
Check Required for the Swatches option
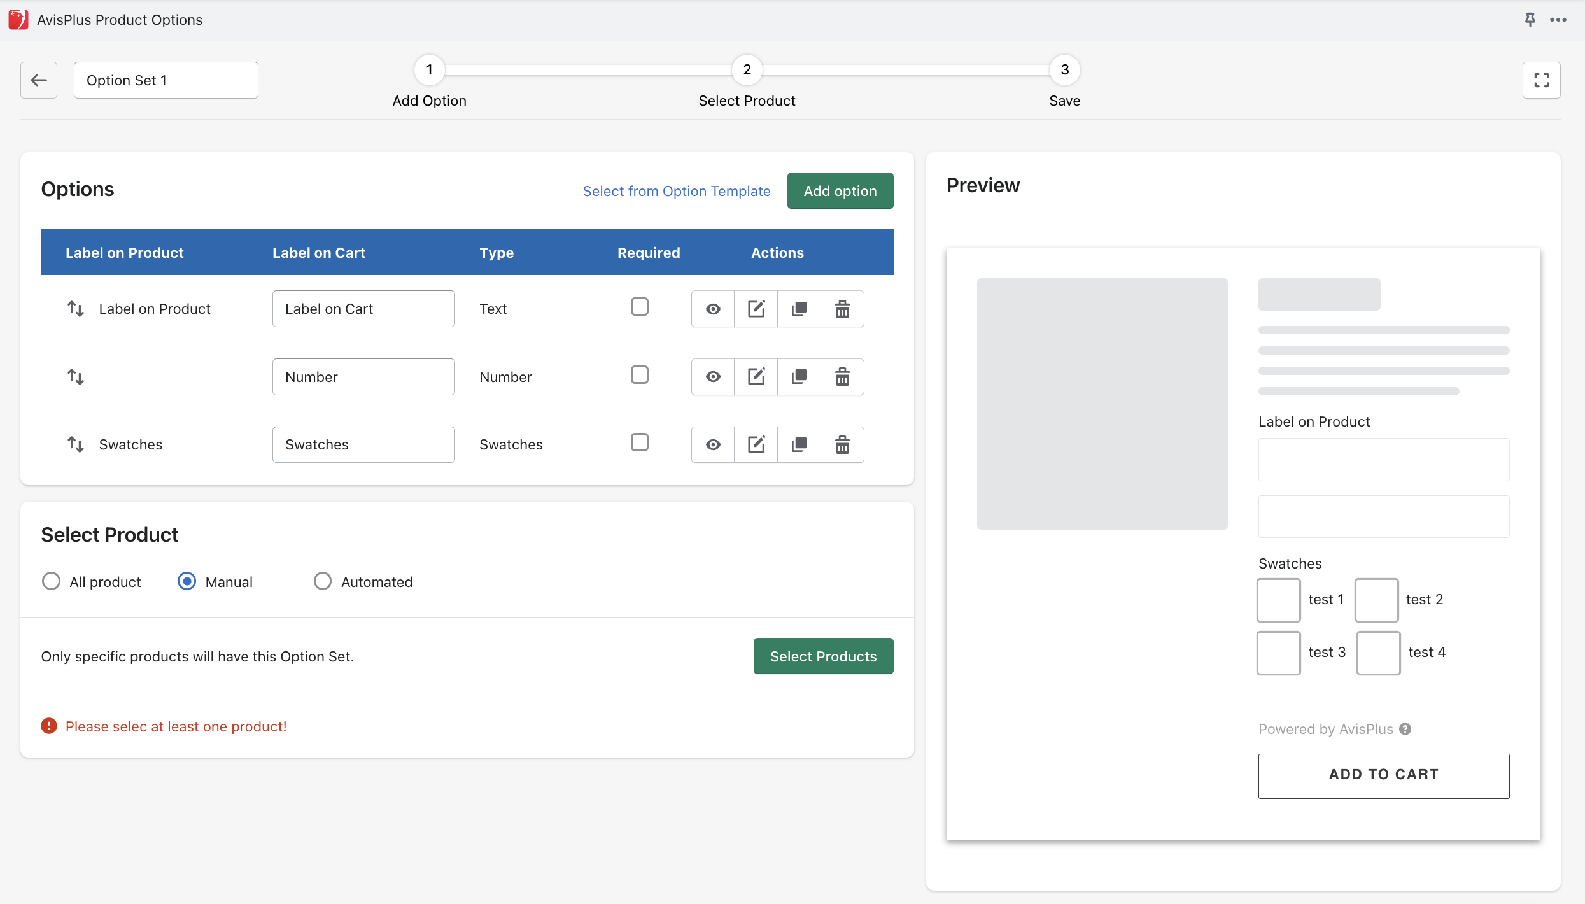639,442
